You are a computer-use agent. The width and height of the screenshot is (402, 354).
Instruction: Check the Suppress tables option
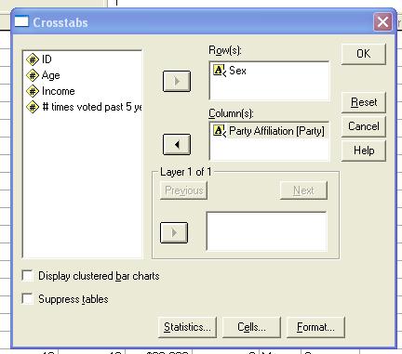pos(28,299)
